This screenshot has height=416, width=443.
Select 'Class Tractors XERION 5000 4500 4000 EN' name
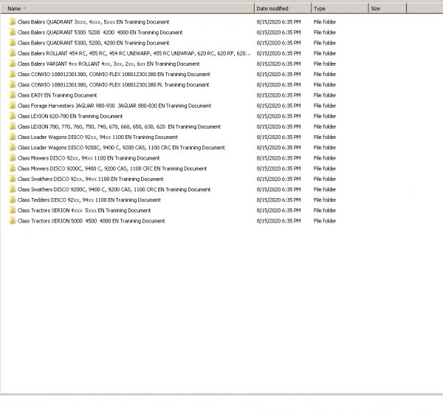pyautogui.click(x=92, y=221)
